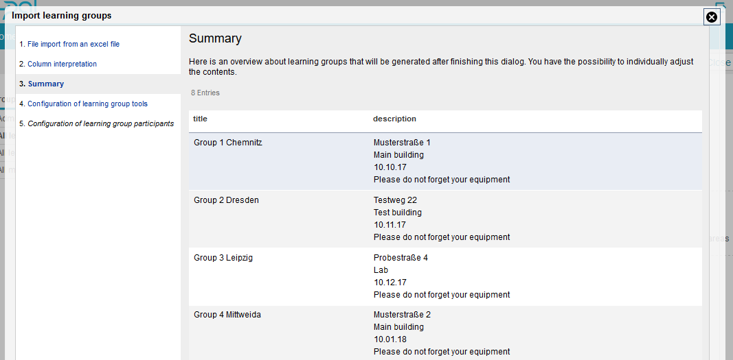The image size is (733, 360).
Task: Click the Summary heading
Action: [x=215, y=38]
